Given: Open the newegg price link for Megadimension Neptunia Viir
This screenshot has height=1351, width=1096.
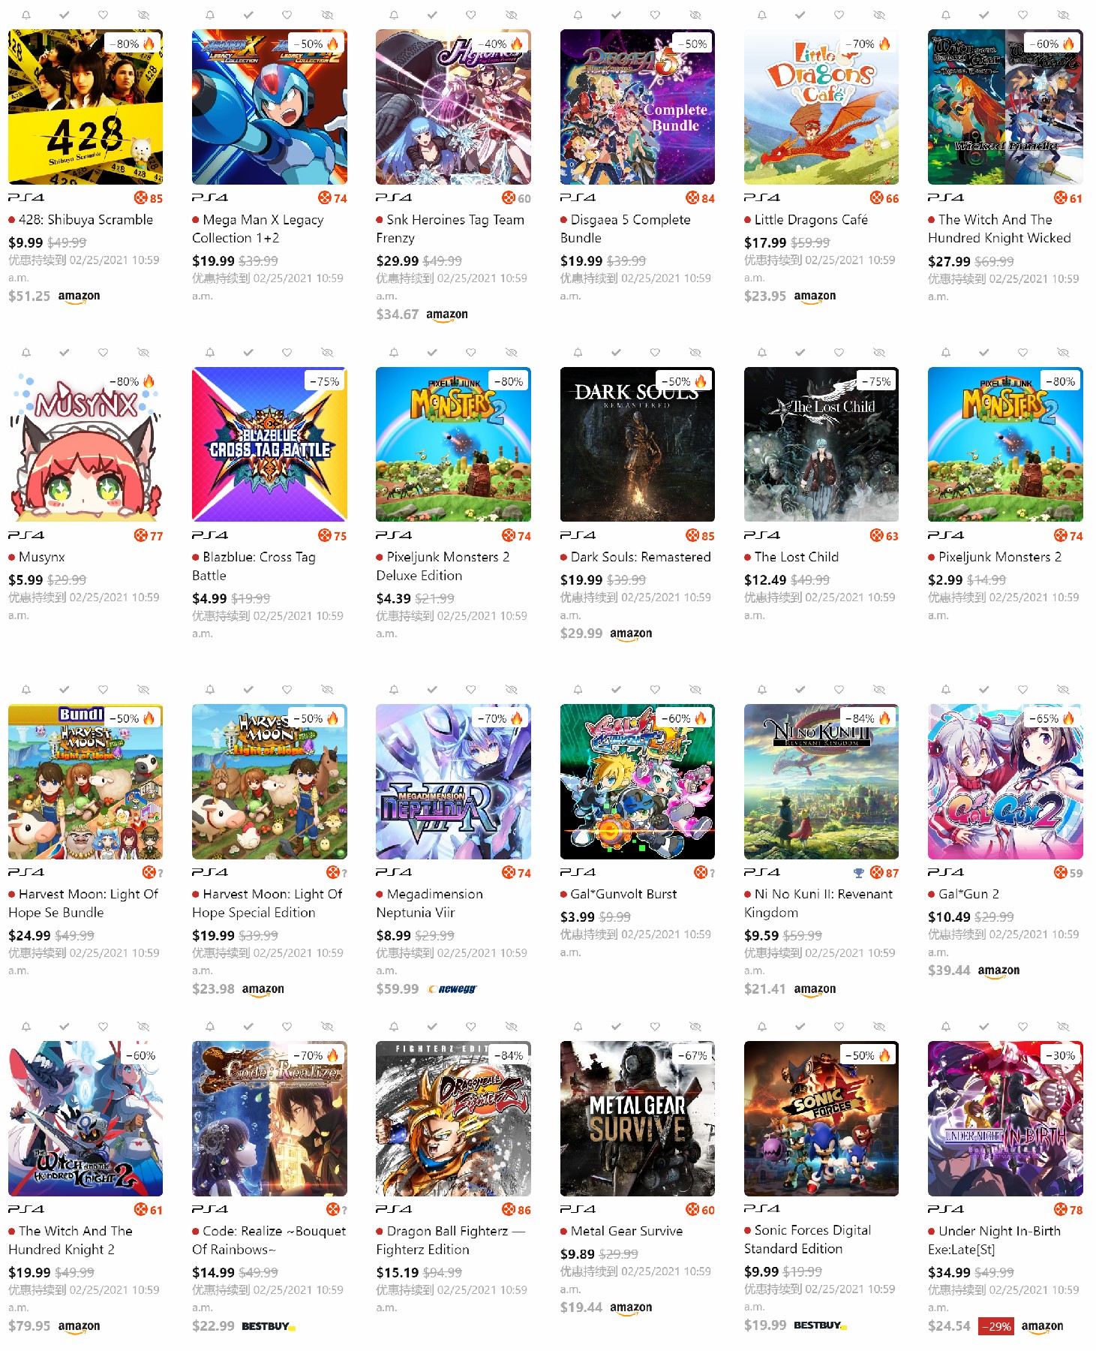Looking at the screenshot, I should [x=452, y=989].
